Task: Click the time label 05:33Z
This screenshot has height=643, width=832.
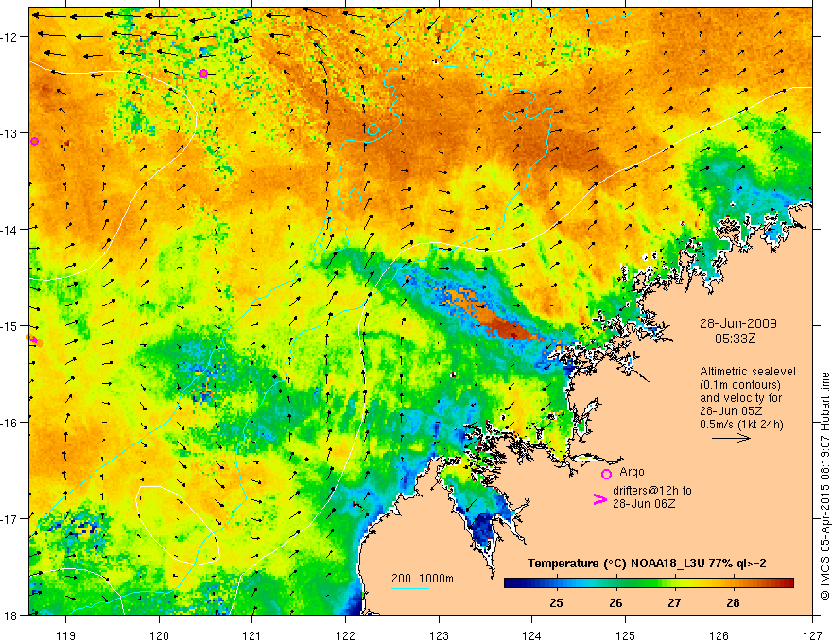Action: [735, 339]
